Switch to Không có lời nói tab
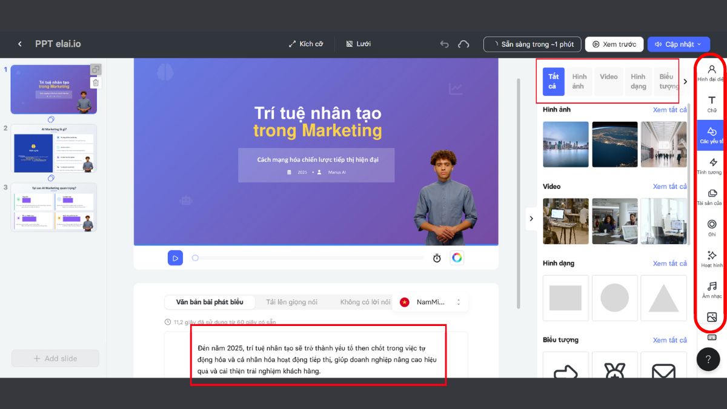The image size is (727, 409). click(365, 302)
